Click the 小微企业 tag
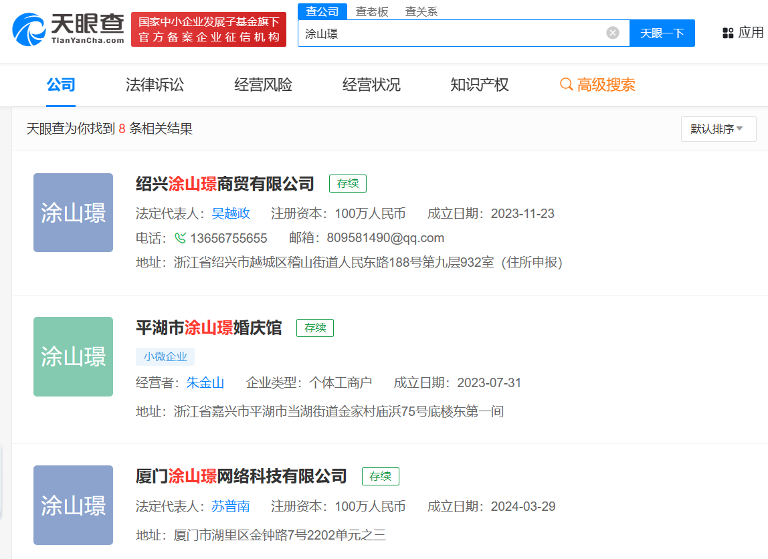 pyautogui.click(x=165, y=356)
